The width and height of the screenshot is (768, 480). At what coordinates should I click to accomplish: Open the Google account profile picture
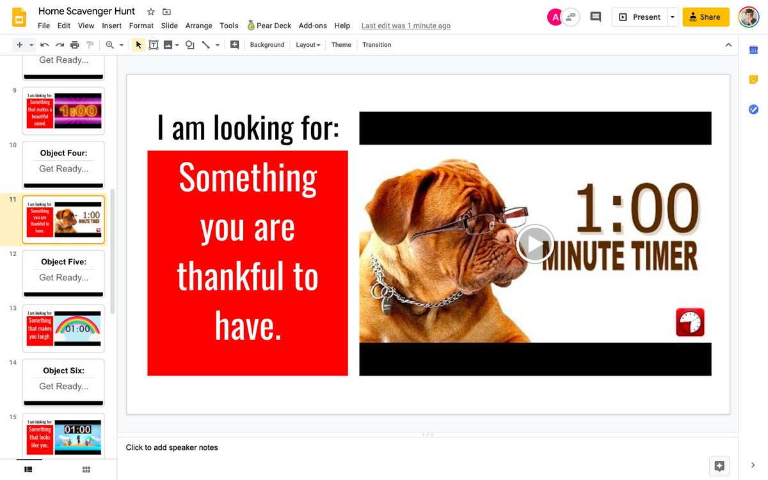click(749, 17)
